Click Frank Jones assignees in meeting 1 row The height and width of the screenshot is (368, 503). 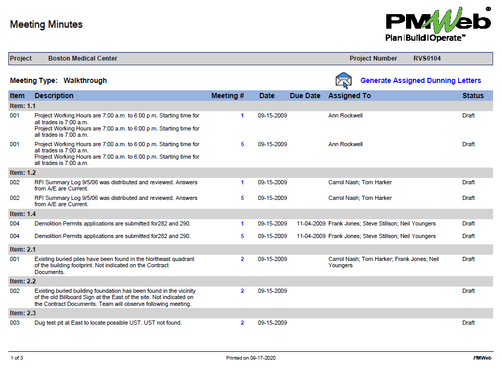(382, 223)
